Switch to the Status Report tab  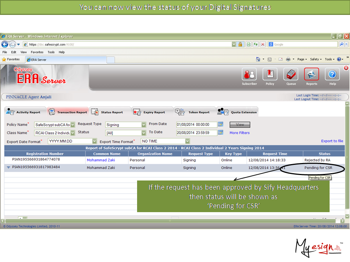[x=108, y=112]
